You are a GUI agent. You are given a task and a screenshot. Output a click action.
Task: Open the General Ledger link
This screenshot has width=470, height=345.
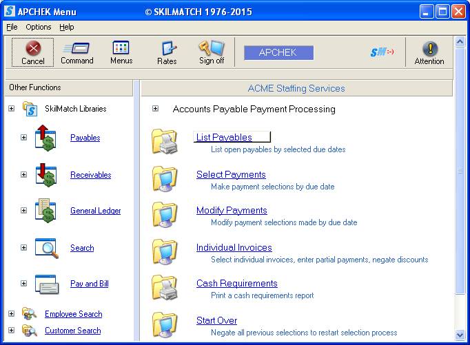click(95, 211)
